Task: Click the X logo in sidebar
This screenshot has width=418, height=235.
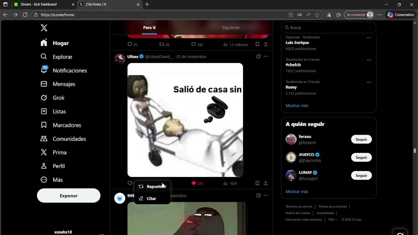Action: 44,28
